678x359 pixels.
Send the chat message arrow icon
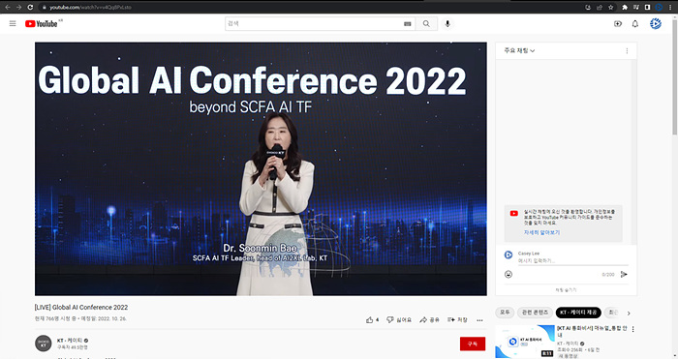(x=624, y=274)
